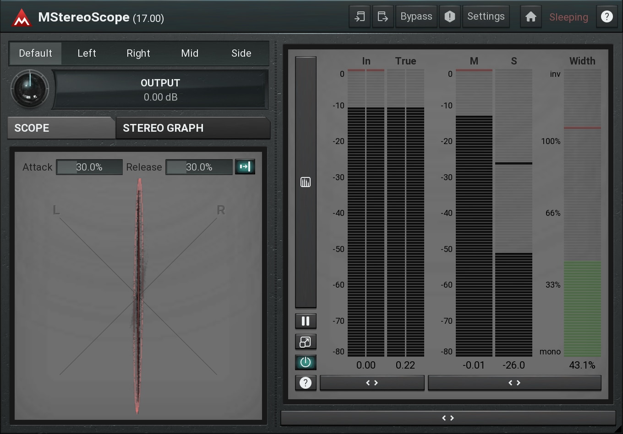623x434 pixels.
Task: Open the top-right help question mark
Action: [x=607, y=17]
